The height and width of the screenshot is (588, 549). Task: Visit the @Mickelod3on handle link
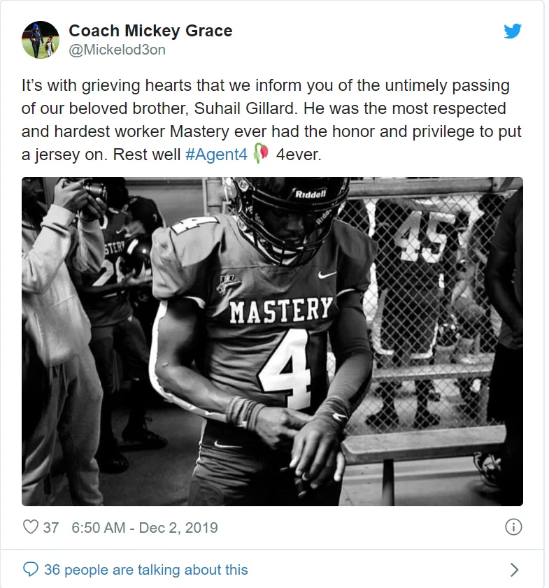117,50
